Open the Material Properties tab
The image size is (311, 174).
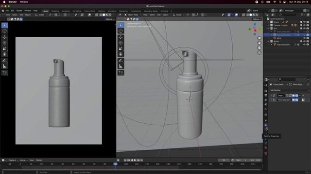click(x=266, y=148)
